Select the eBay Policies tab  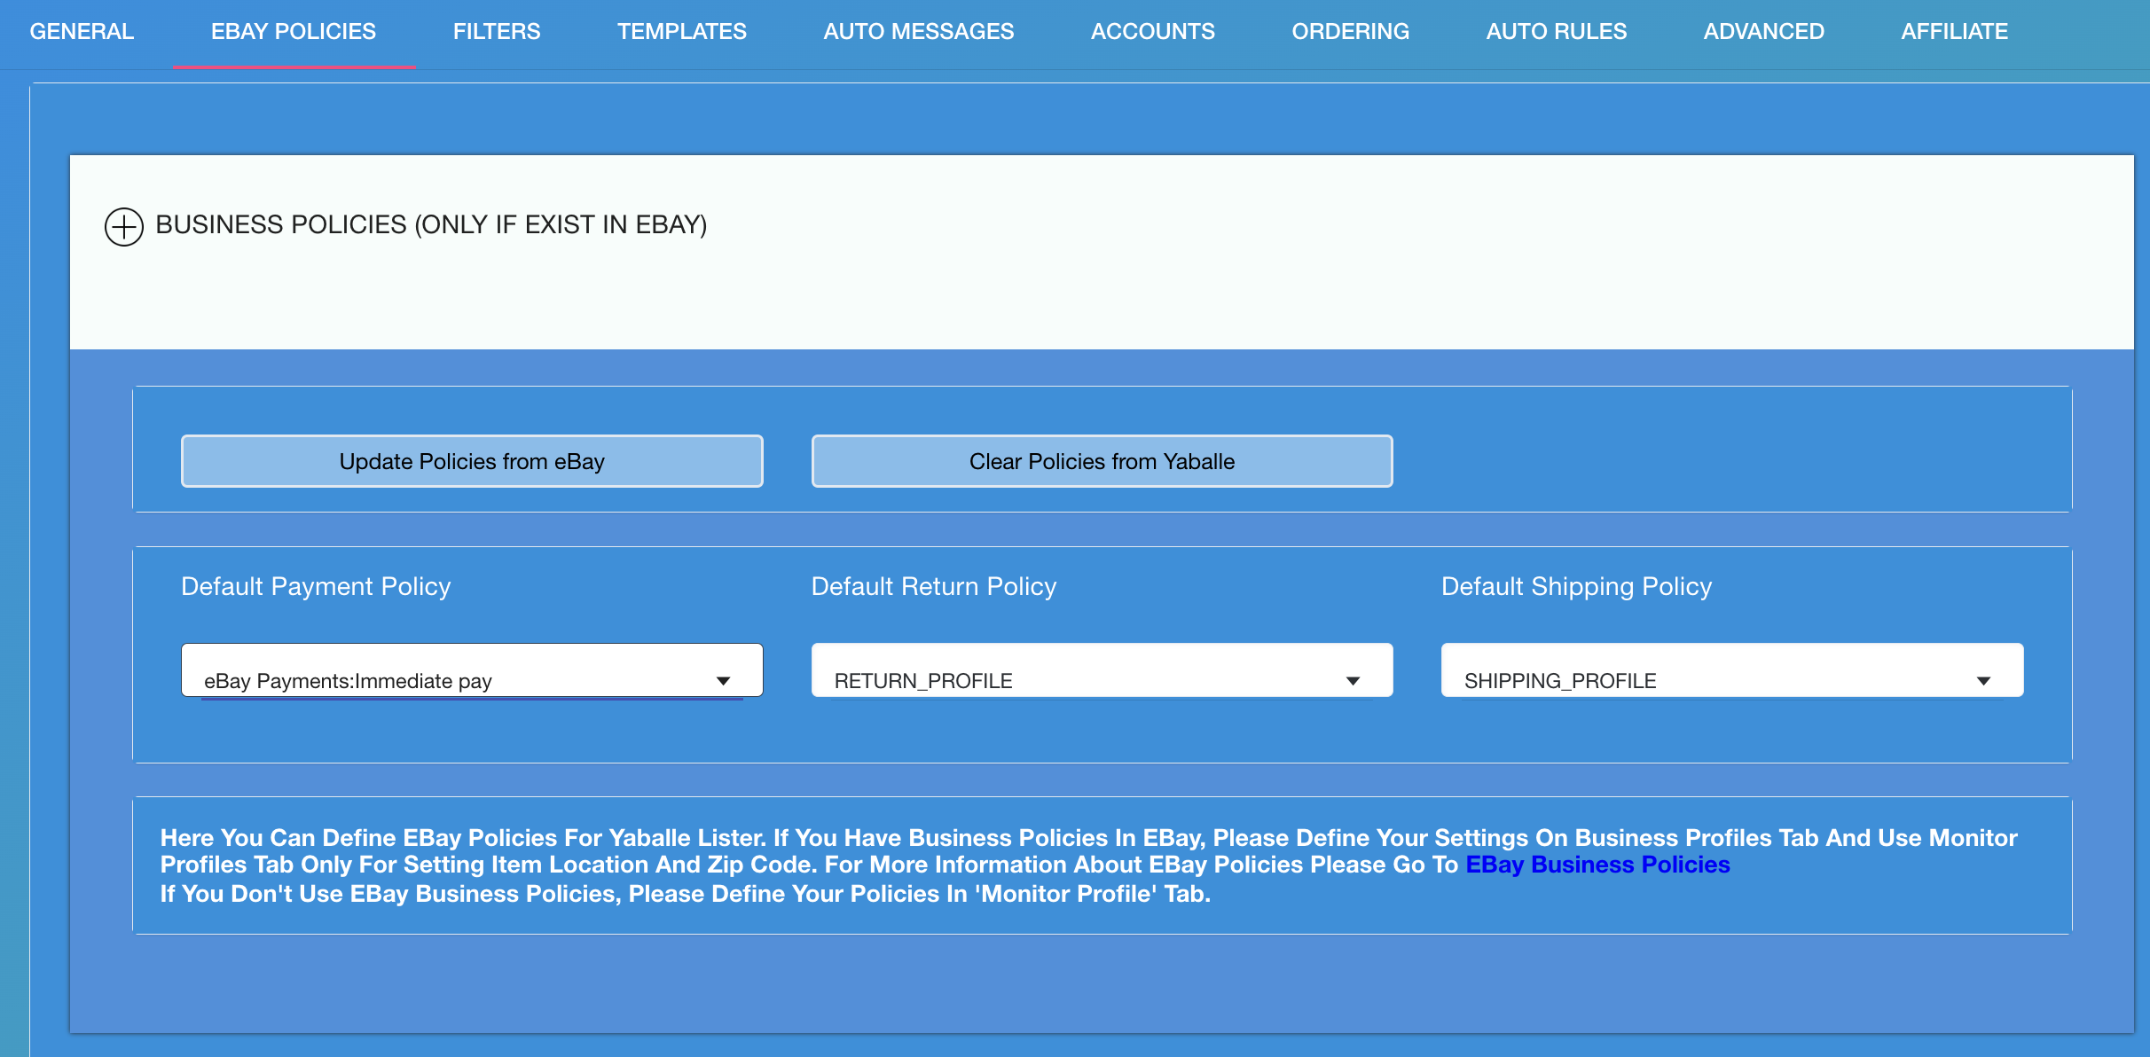[x=294, y=32]
